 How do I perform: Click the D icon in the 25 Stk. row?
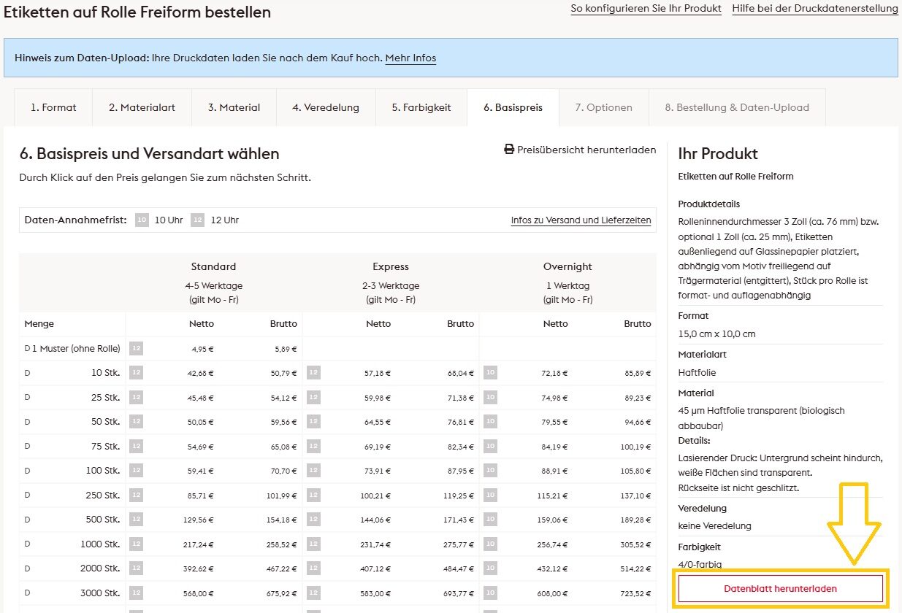(28, 398)
